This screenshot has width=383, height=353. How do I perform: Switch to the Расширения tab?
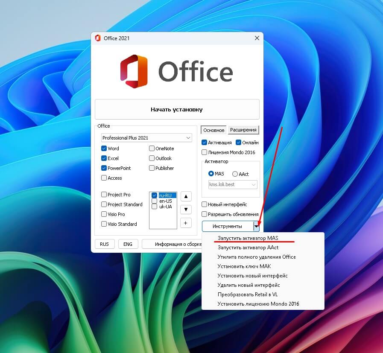click(243, 130)
